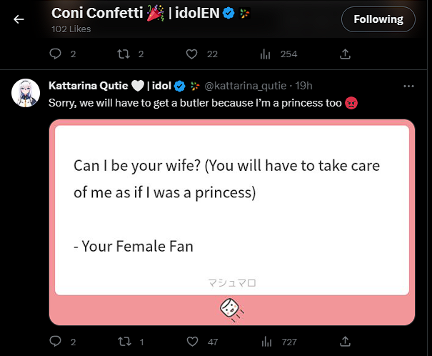
Task: Open the @kattarina_qutie handle link
Action: 246,86
